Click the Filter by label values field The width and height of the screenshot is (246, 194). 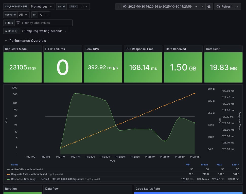(46, 23)
